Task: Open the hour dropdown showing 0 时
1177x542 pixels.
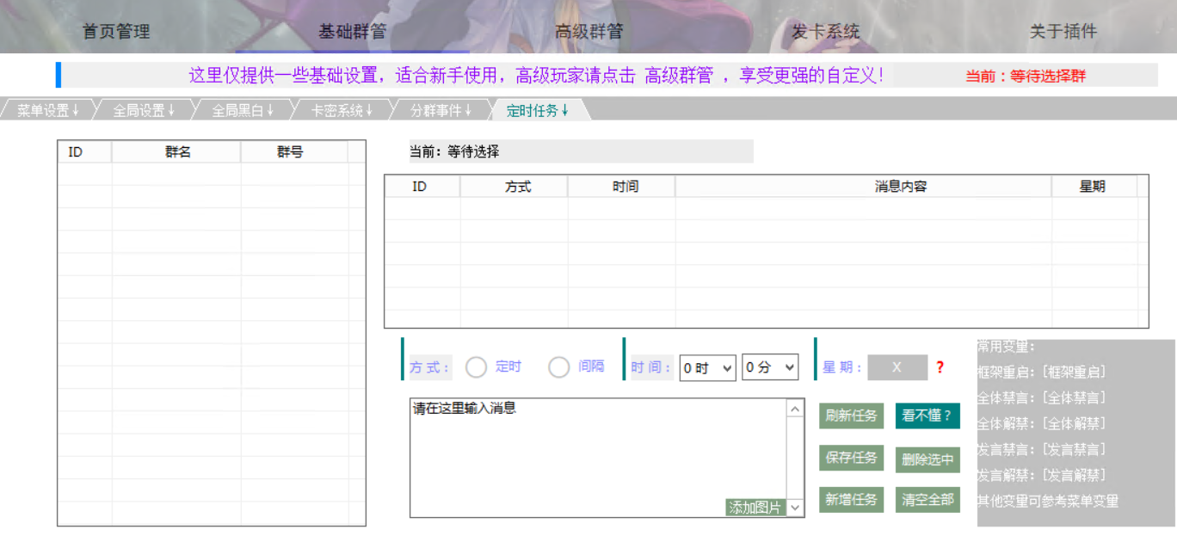Action: tap(708, 367)
